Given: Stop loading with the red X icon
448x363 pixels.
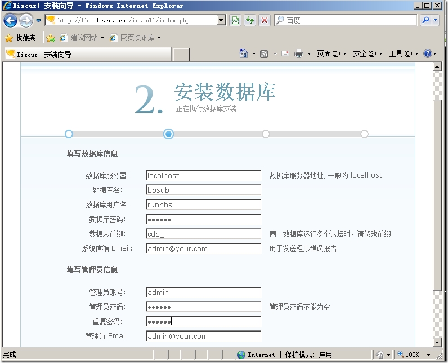Looking at the screenshot, I should pos(265,20).
